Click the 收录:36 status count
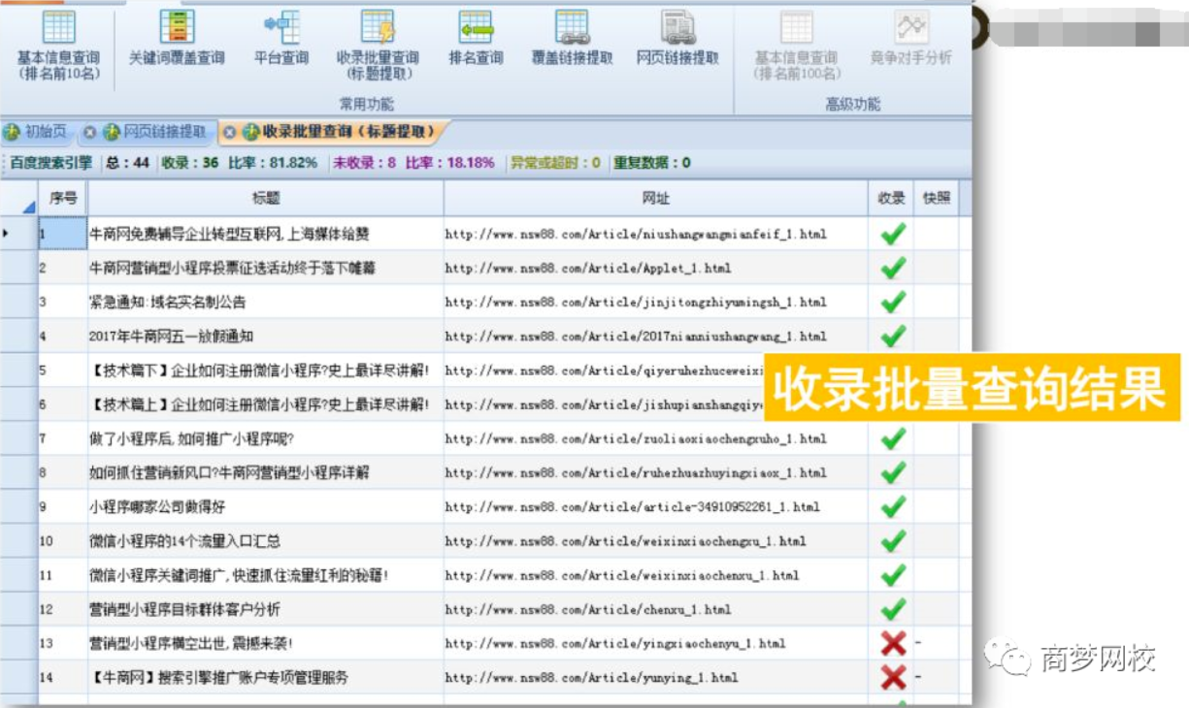 [x=190, y=163]
